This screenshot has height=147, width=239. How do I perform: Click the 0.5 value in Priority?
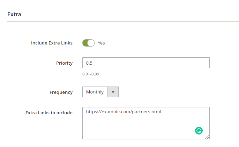89,63
